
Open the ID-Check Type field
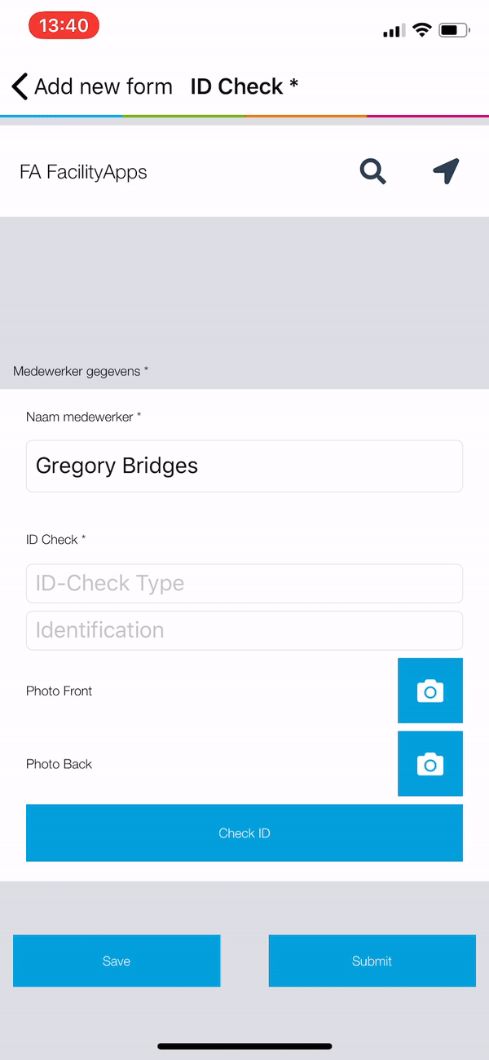pyautogui.click(x=244, y=583)
